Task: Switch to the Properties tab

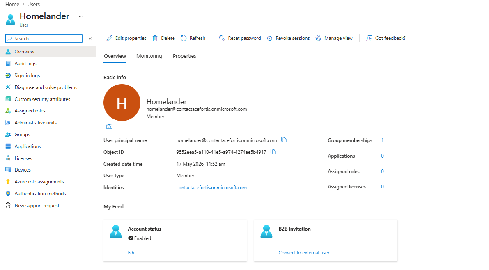Action: pos(184,56)
